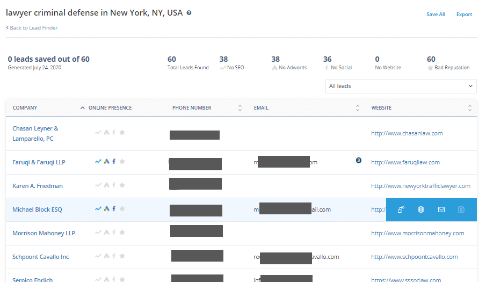
Task: Sort by the Website column arrows
Action: point(470,108)
